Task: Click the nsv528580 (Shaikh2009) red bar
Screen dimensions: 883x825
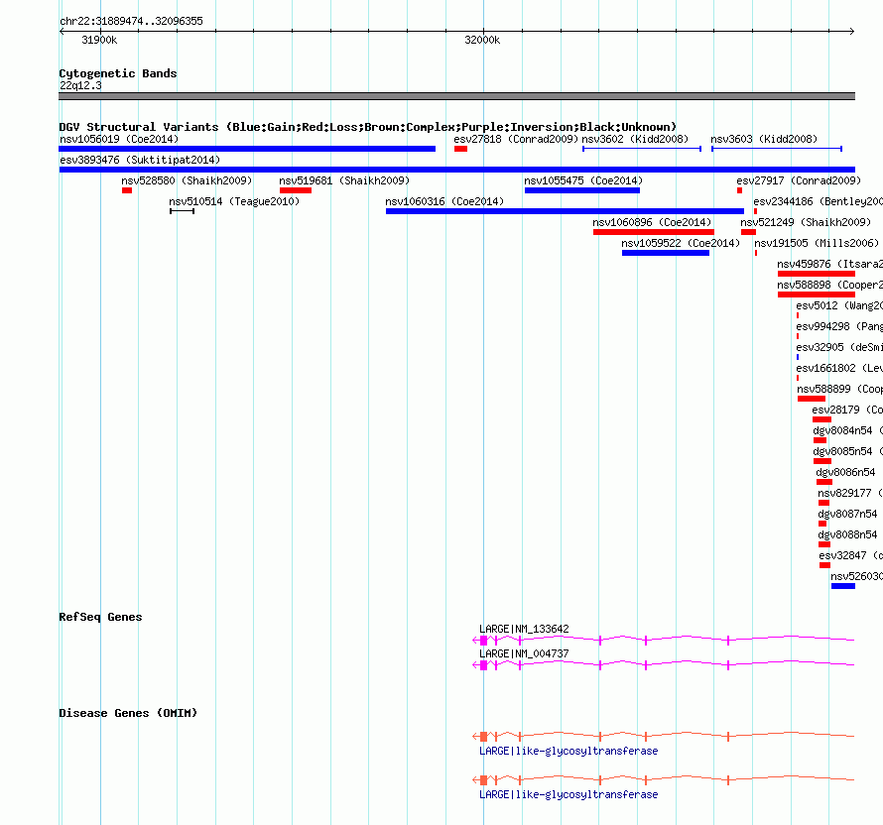Action: 127,190
